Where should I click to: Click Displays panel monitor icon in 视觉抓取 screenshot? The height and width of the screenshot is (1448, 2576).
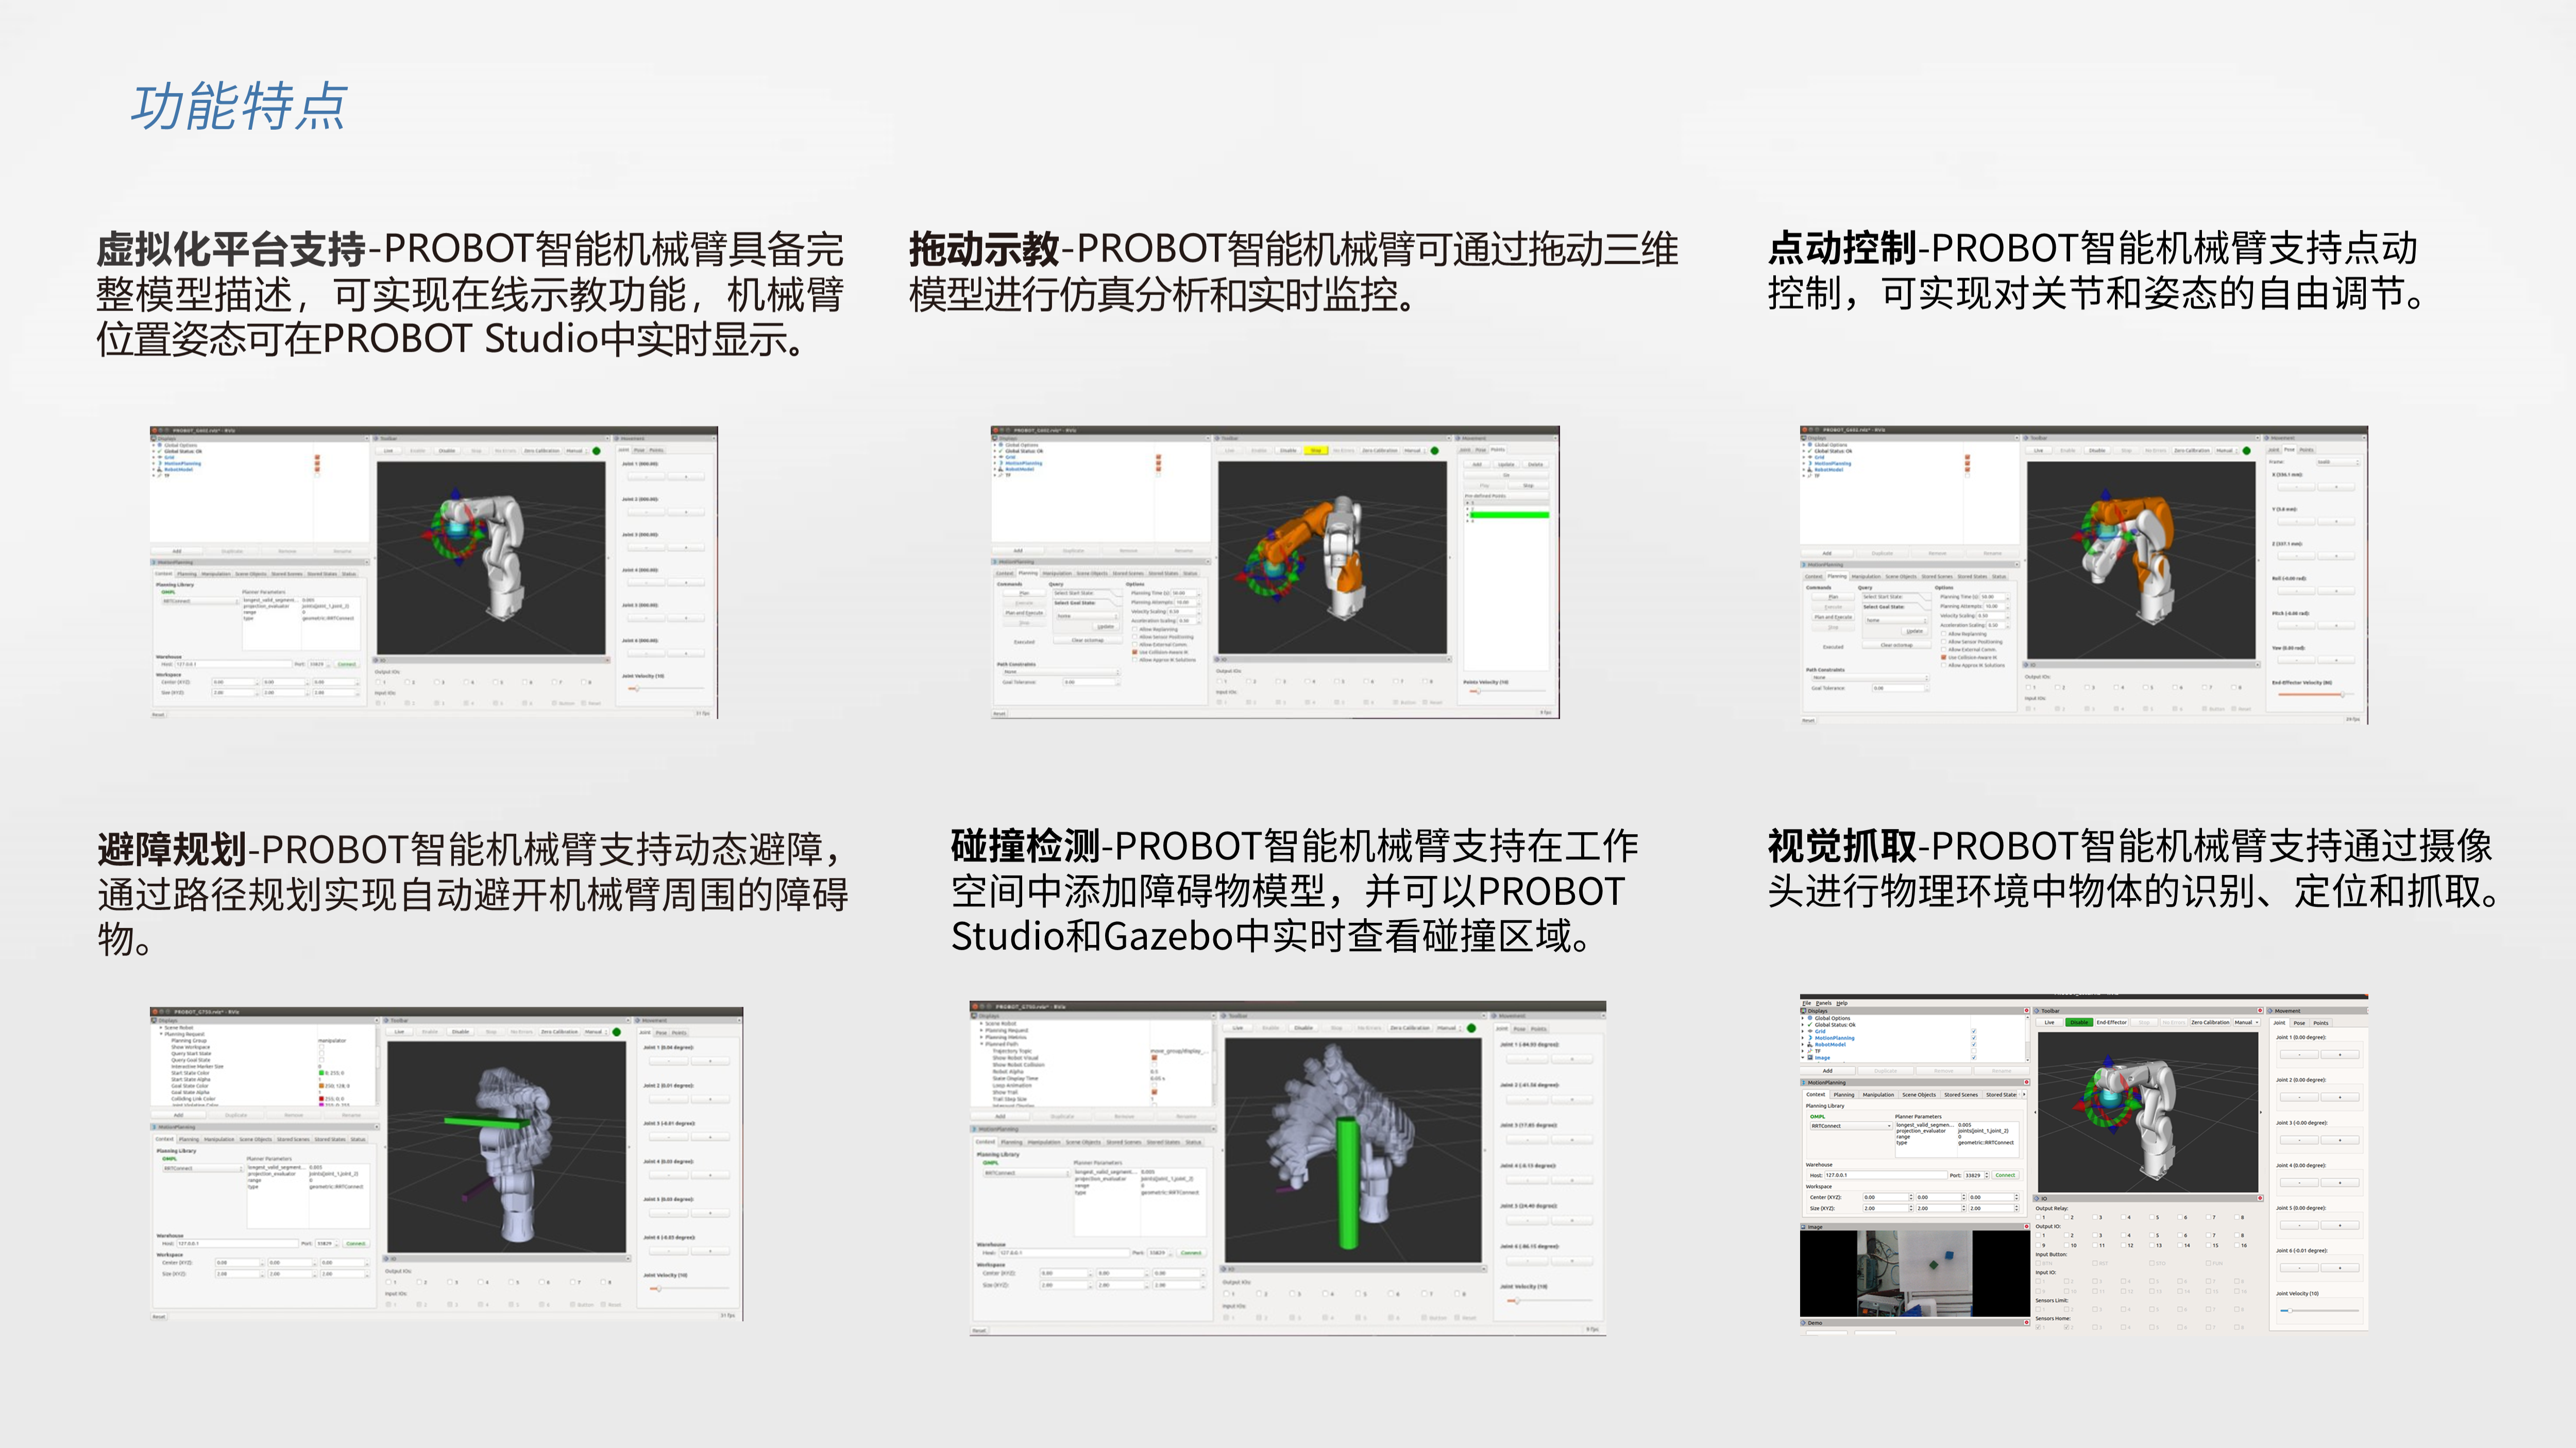point(1803,1011)
